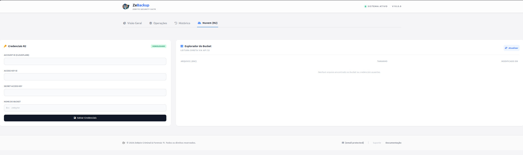Click the footer ZeByte mascot icon
This screenshot has height=155, width=523.
click(x=124, y=143)
